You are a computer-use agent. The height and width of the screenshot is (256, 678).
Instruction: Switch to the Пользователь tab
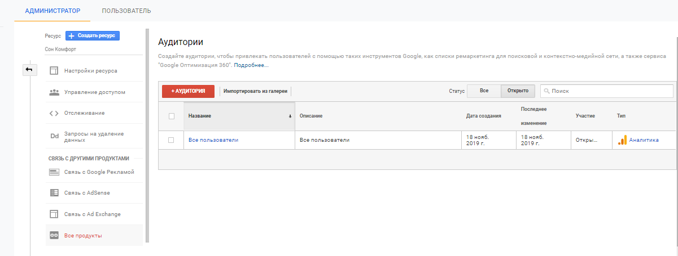[x=126, y=11]
